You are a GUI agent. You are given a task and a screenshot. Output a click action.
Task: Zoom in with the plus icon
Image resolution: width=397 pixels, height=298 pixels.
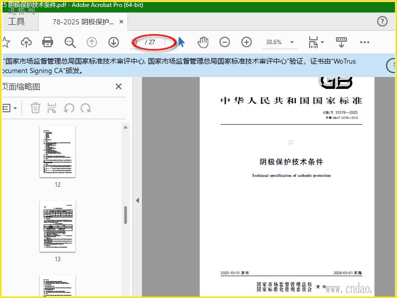click(x=246, y=42)
